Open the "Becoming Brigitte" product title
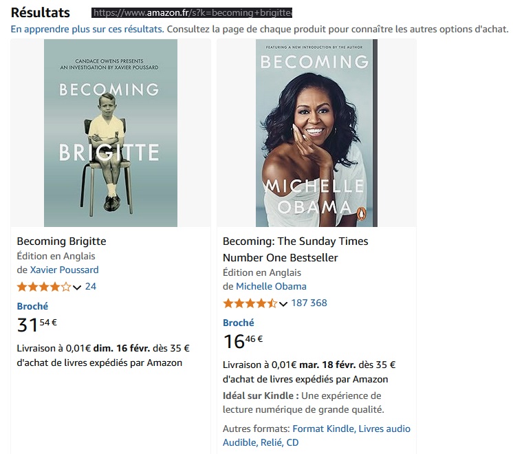The image size is (513, 454). (x=61, y=241)
